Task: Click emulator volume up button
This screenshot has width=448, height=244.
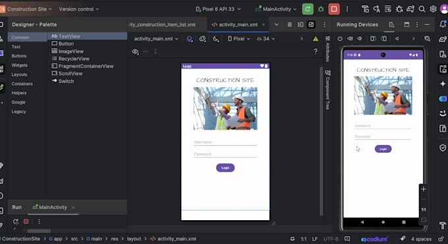Action: click(350, 38)
